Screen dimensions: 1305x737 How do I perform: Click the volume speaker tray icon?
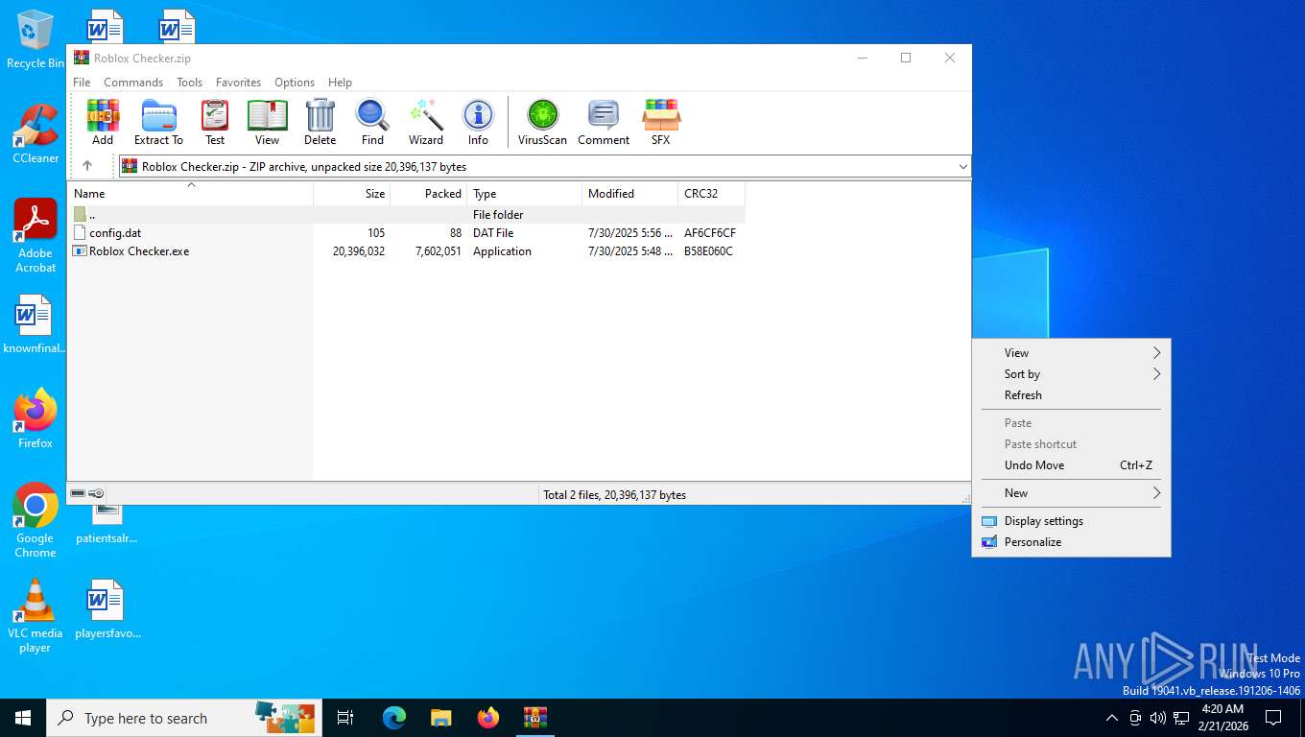click(x=1157, y=718)
